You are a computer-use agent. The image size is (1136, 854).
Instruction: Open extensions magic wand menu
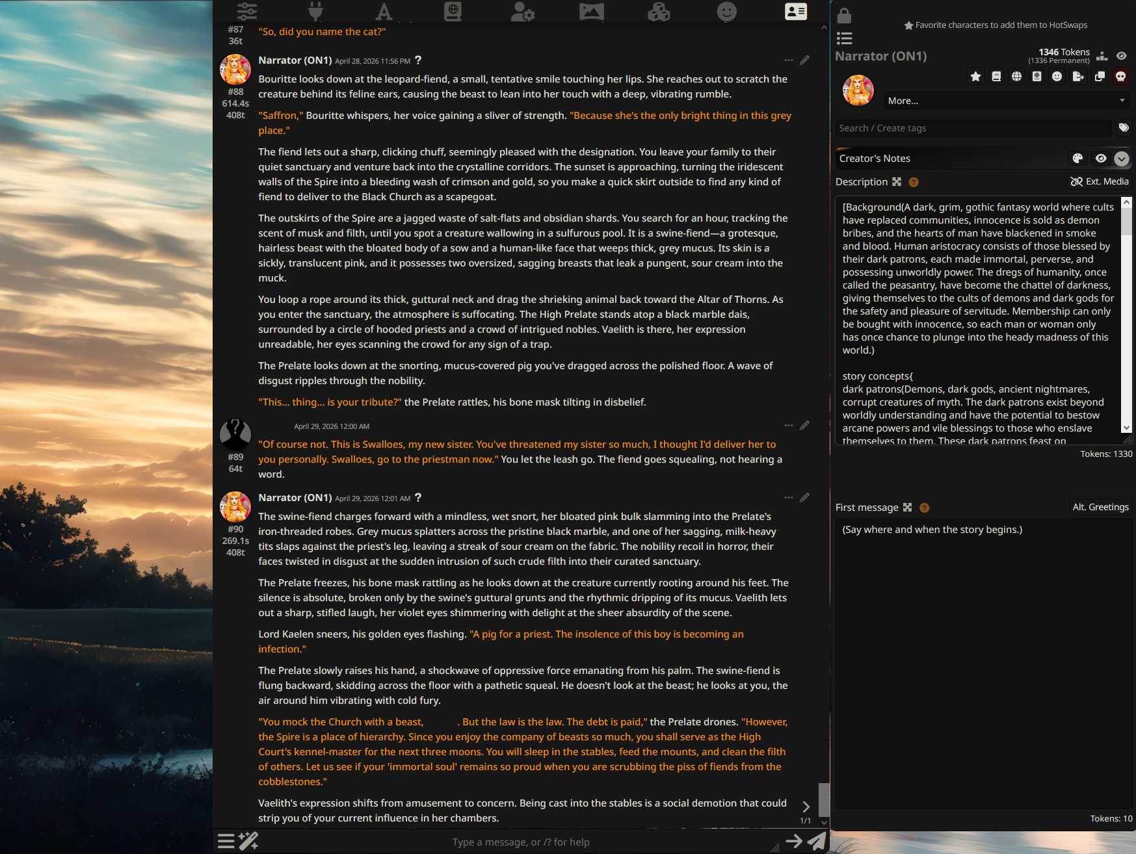tap(248, 842)
